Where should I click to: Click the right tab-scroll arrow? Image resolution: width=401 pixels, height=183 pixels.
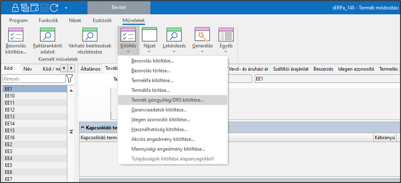[x=71, y=68]
